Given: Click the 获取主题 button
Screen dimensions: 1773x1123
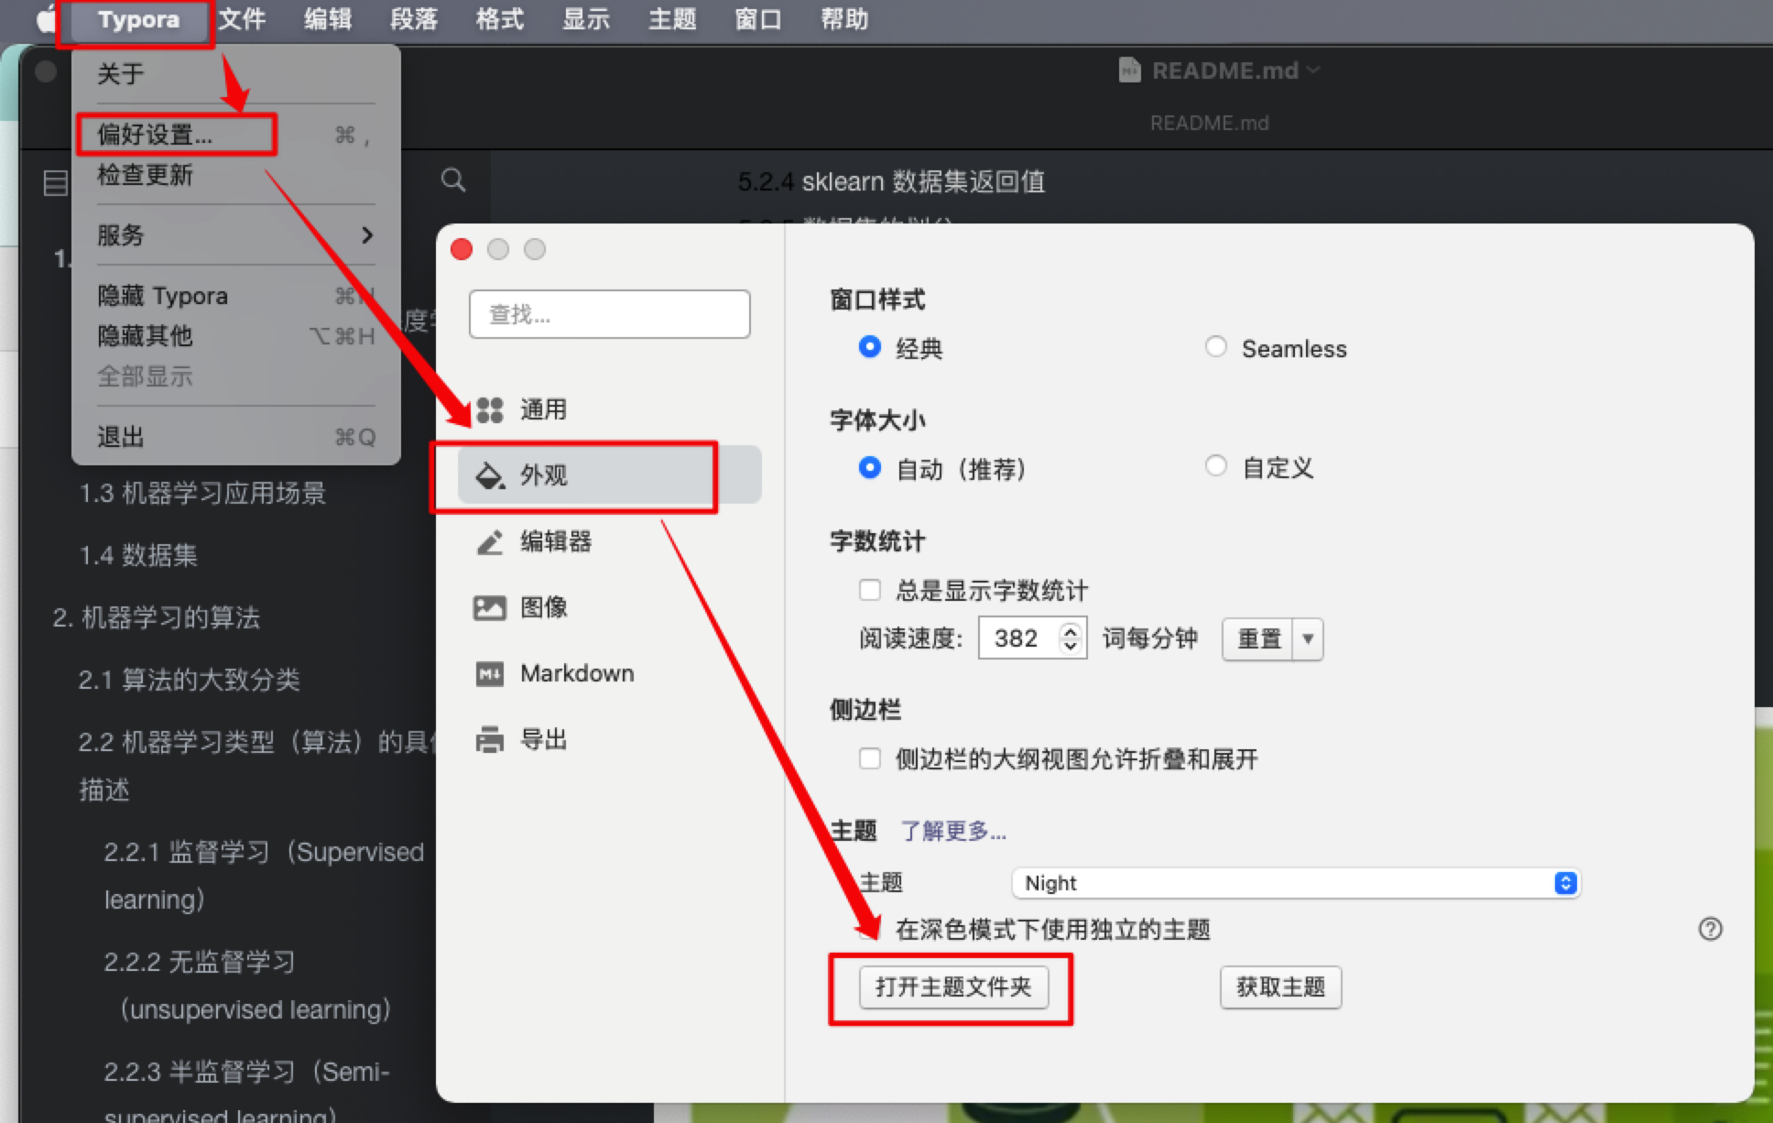Looking at the screenshot, I should pos(1279,987).
